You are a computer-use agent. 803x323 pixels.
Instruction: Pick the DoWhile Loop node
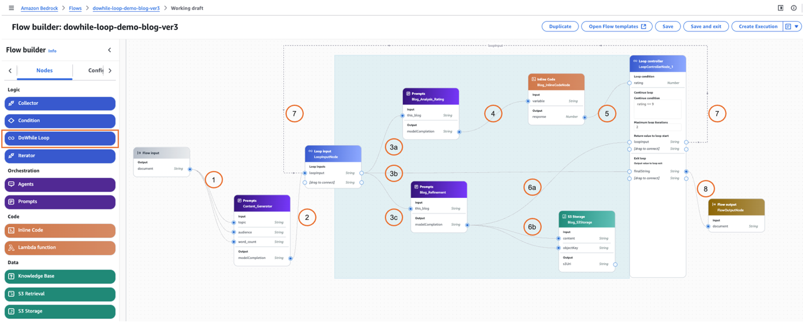point(60,139)
